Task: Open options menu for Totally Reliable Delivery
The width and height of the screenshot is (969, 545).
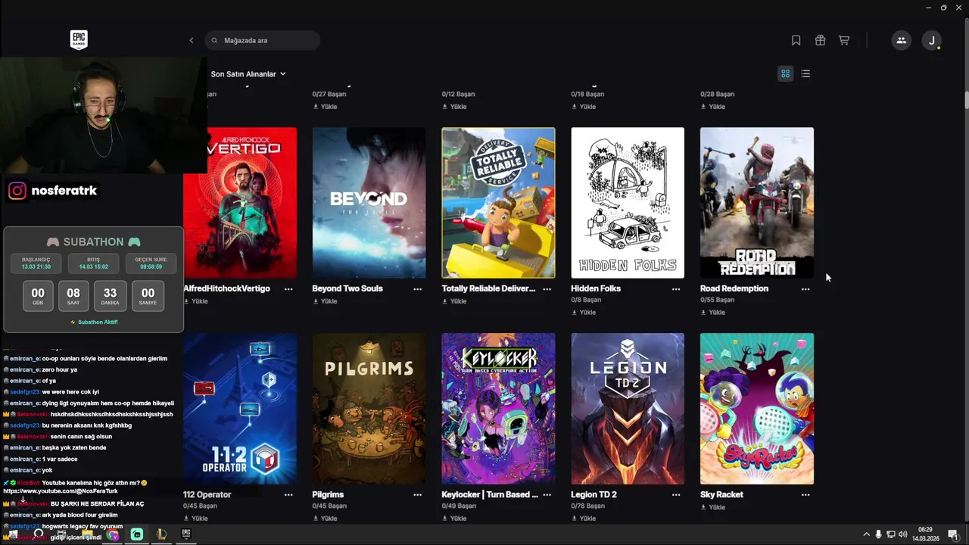Action: (x=547, y=289)
